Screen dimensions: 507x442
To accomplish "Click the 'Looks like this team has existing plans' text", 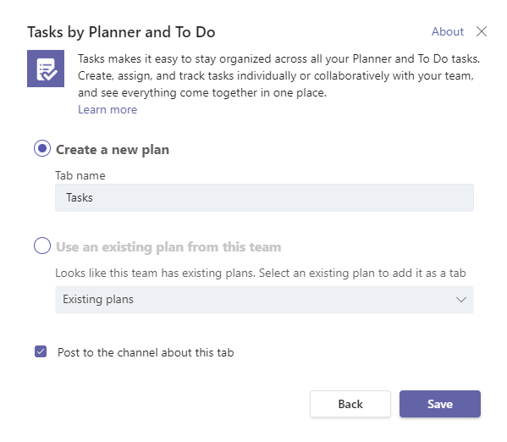I will point(261,273).
